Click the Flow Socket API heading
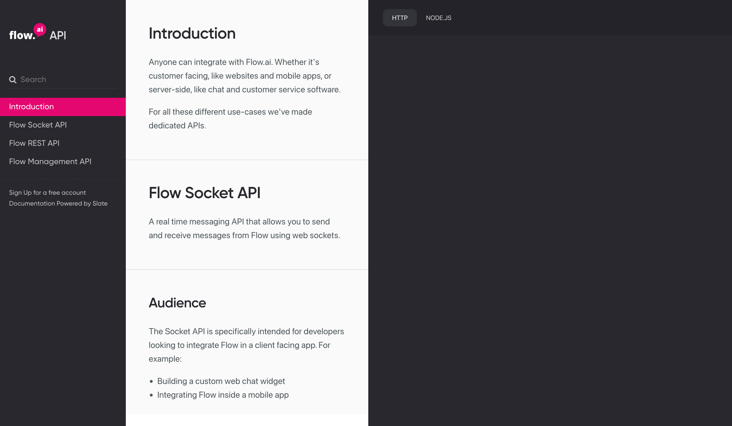Screen dimensions: 732x426 coord(204,193)
